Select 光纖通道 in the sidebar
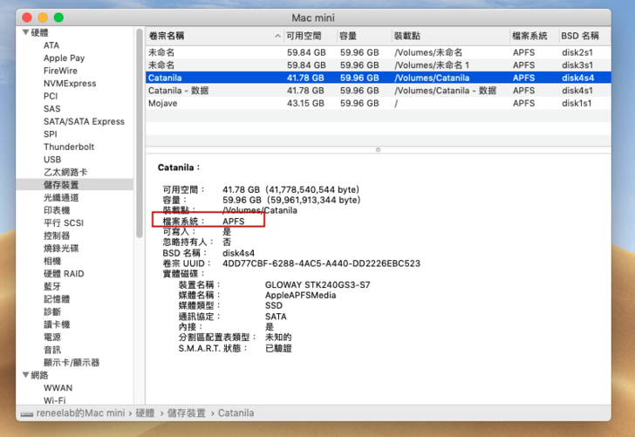 click(61, 198)
